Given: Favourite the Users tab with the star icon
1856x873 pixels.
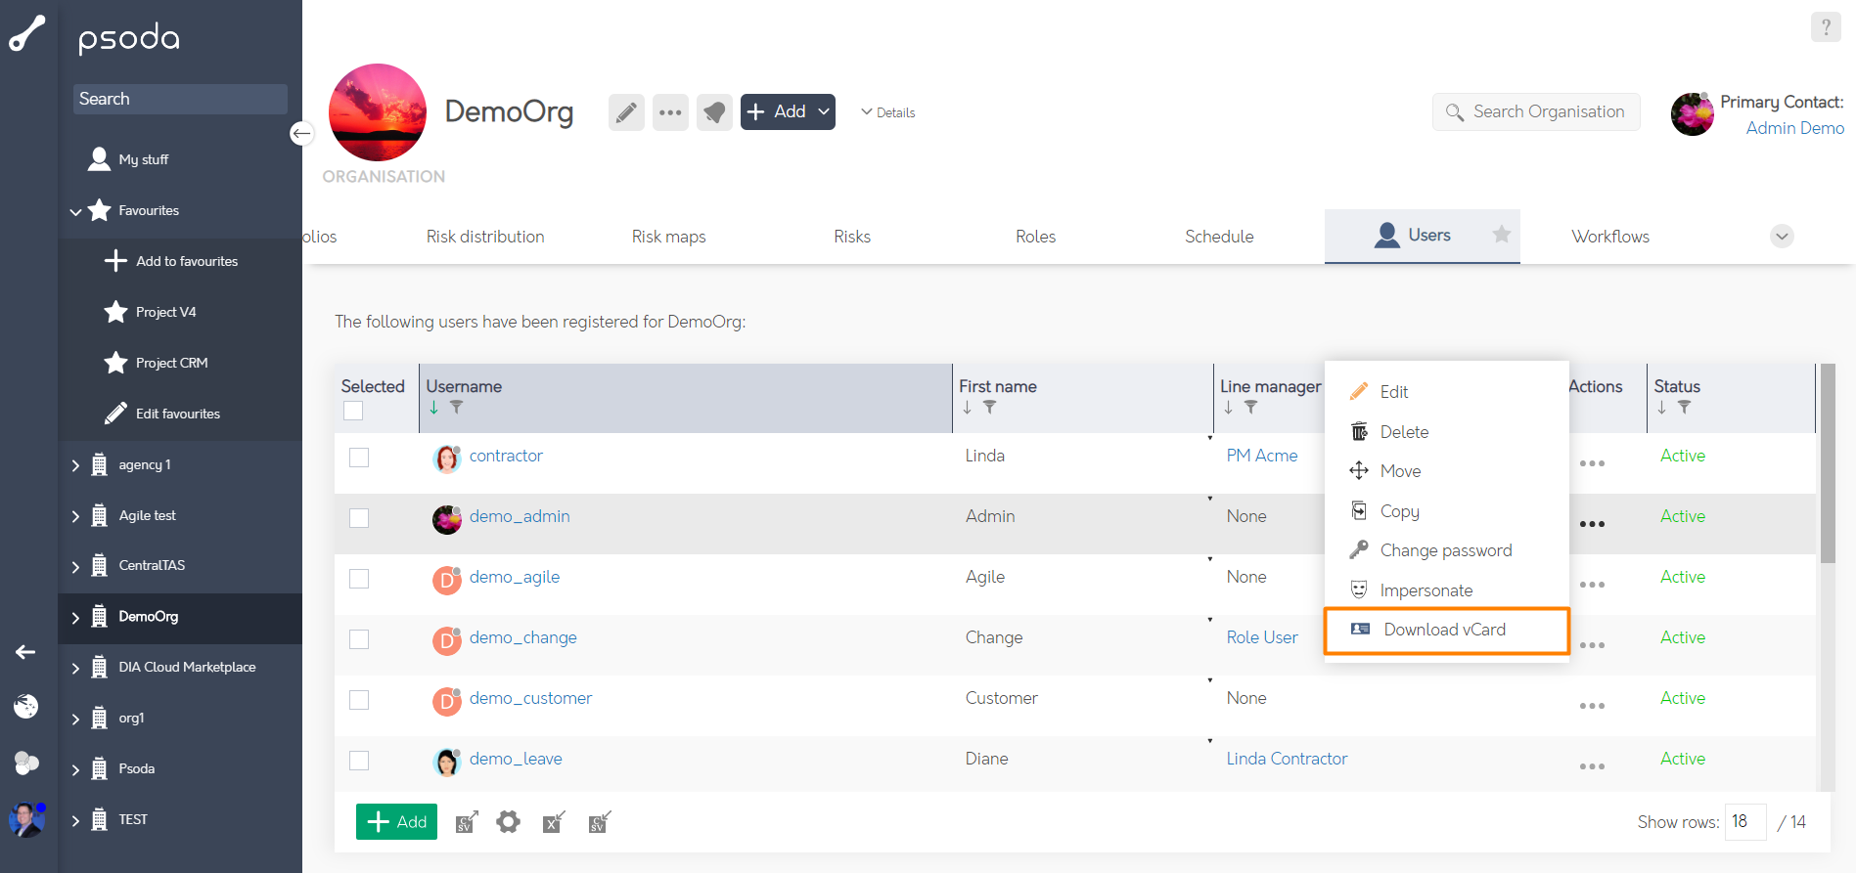Looking at the screenshot, I should coord(1502,235).
